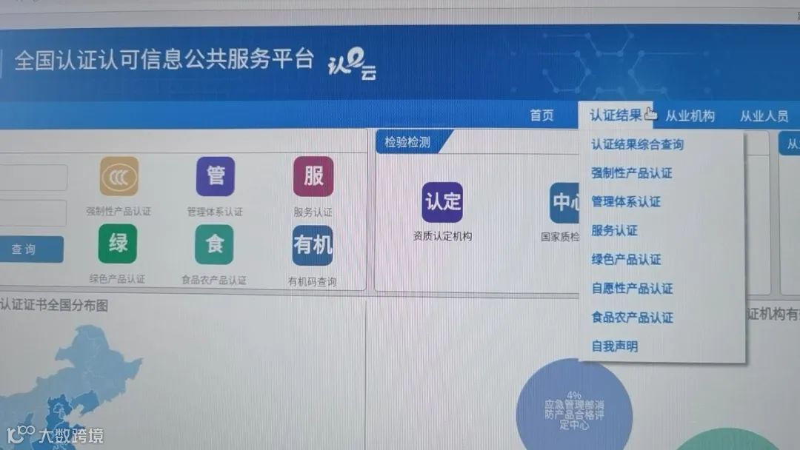Open the CCC 强制性产品认证 icon
The width and height of the screenshot is (800, 450).
(x=119, y=177)
